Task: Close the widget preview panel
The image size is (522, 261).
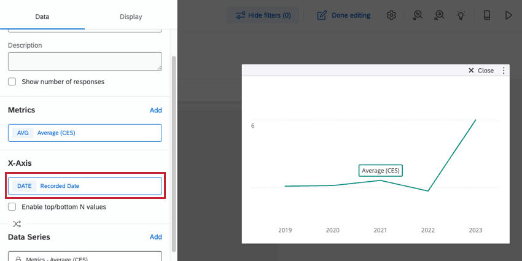Action: [481, 71]
